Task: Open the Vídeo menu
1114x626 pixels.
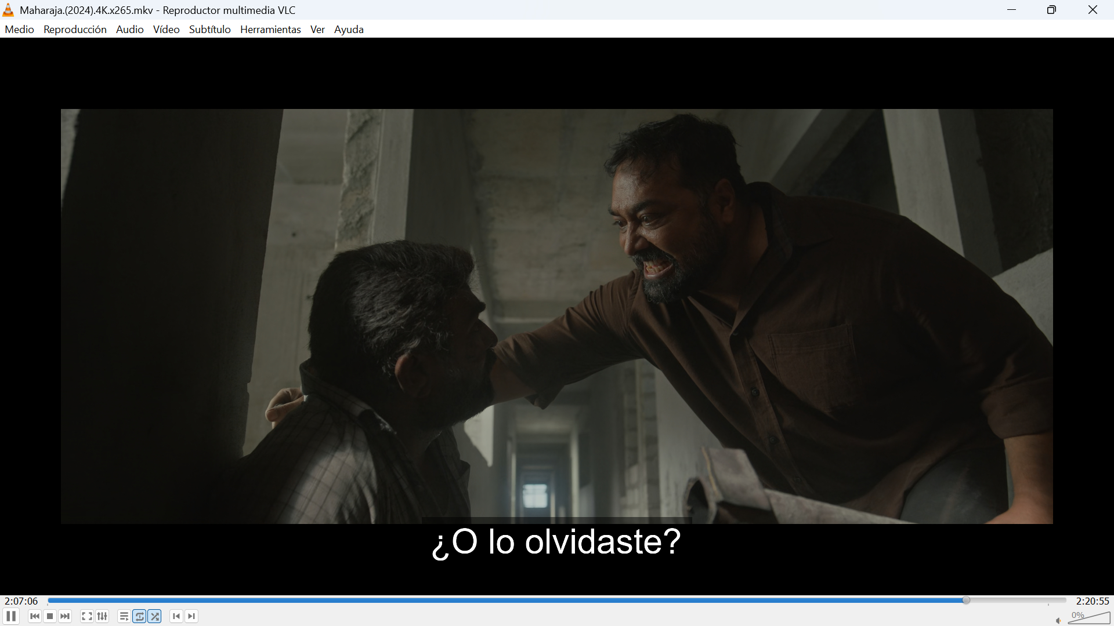Action: [x=166, y=30]
